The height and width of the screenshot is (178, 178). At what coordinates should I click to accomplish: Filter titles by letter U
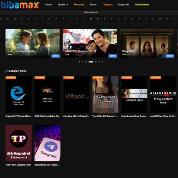pyautogui.click(x=146, y=19)
